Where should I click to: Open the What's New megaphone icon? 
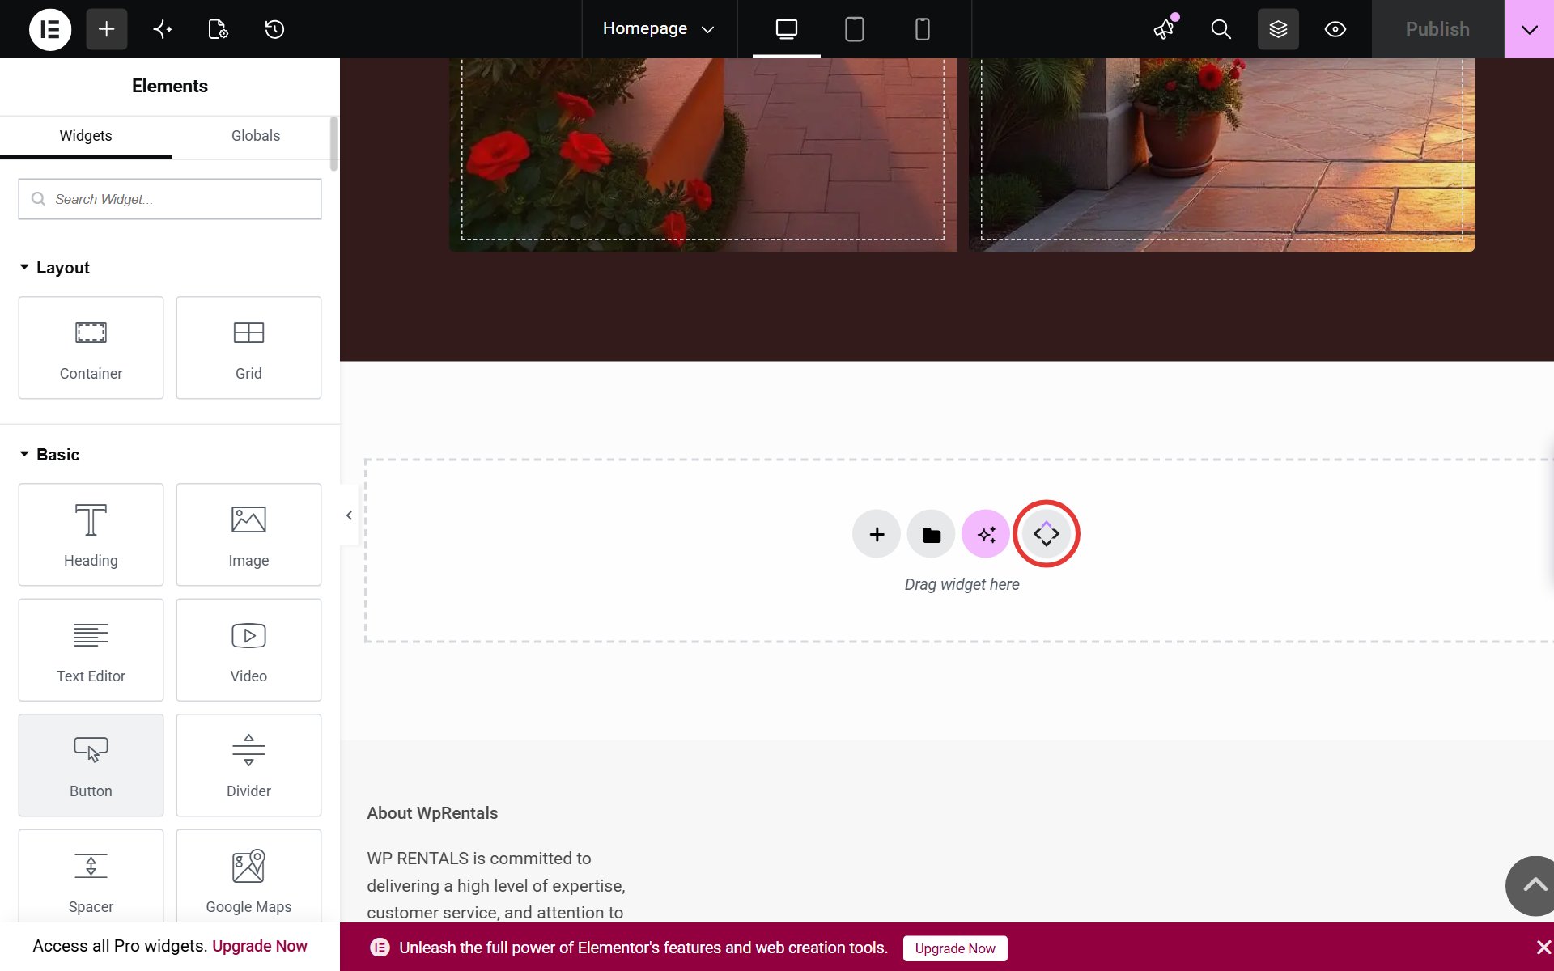pyautogui.click(x=1165, y=29)
